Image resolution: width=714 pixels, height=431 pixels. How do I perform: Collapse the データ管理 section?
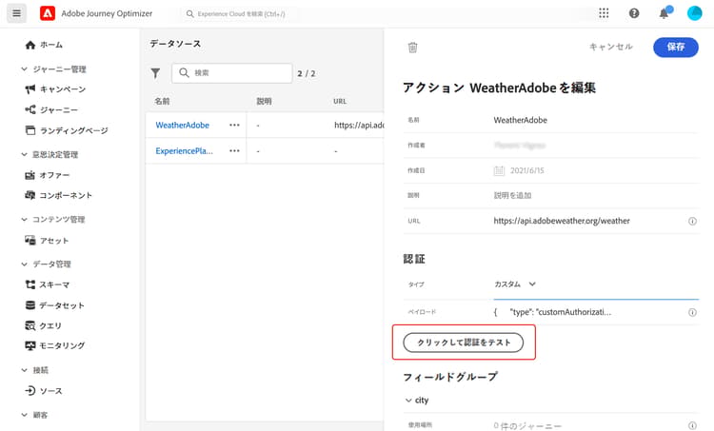tap(24, 264)
